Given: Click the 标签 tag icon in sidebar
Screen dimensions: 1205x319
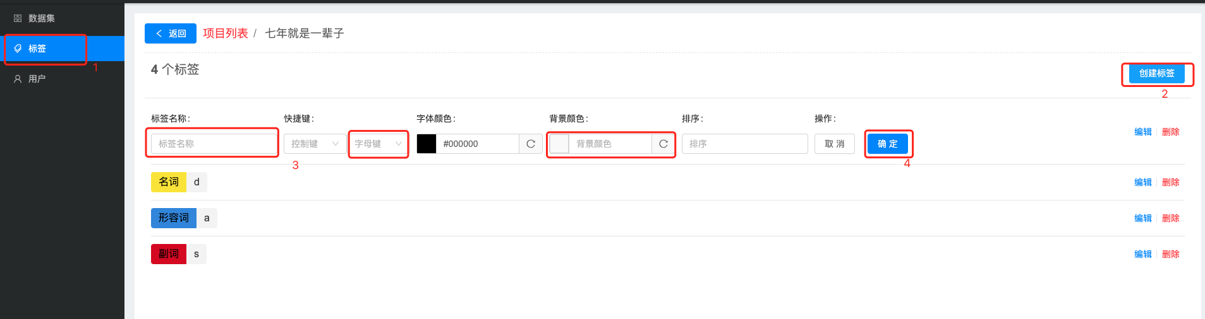Looking at the screenshot, I should click(x=18, y=49).
